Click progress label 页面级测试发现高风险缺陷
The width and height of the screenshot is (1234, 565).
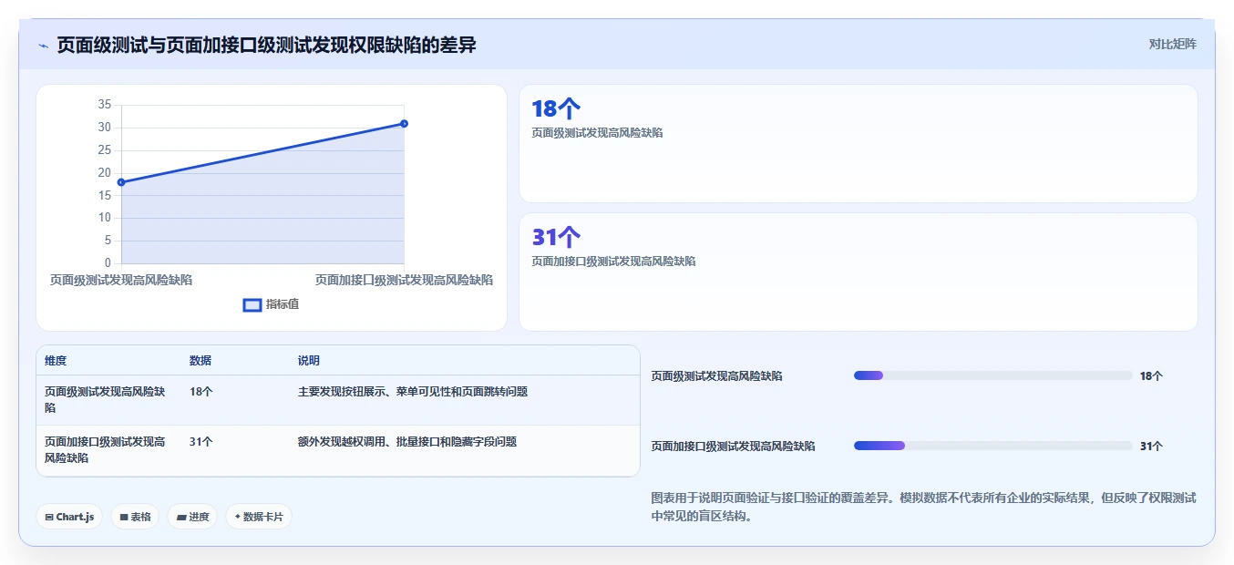click(x=716, y=375)
